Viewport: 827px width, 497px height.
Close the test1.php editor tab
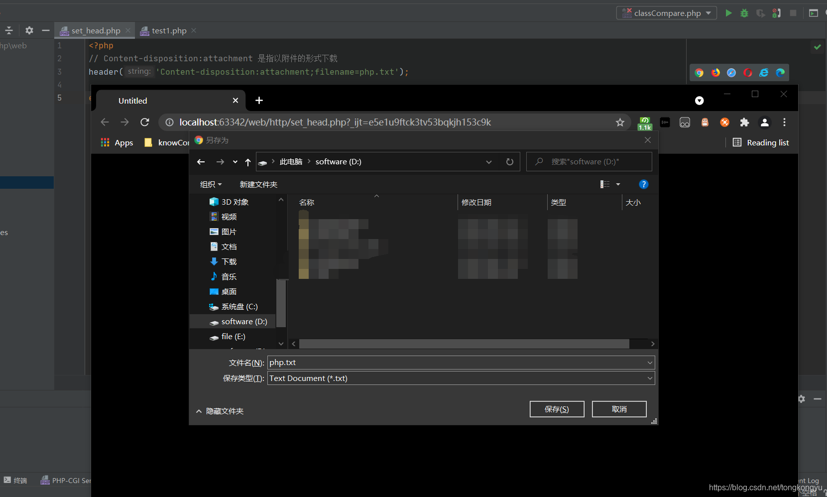click(194, 30)
